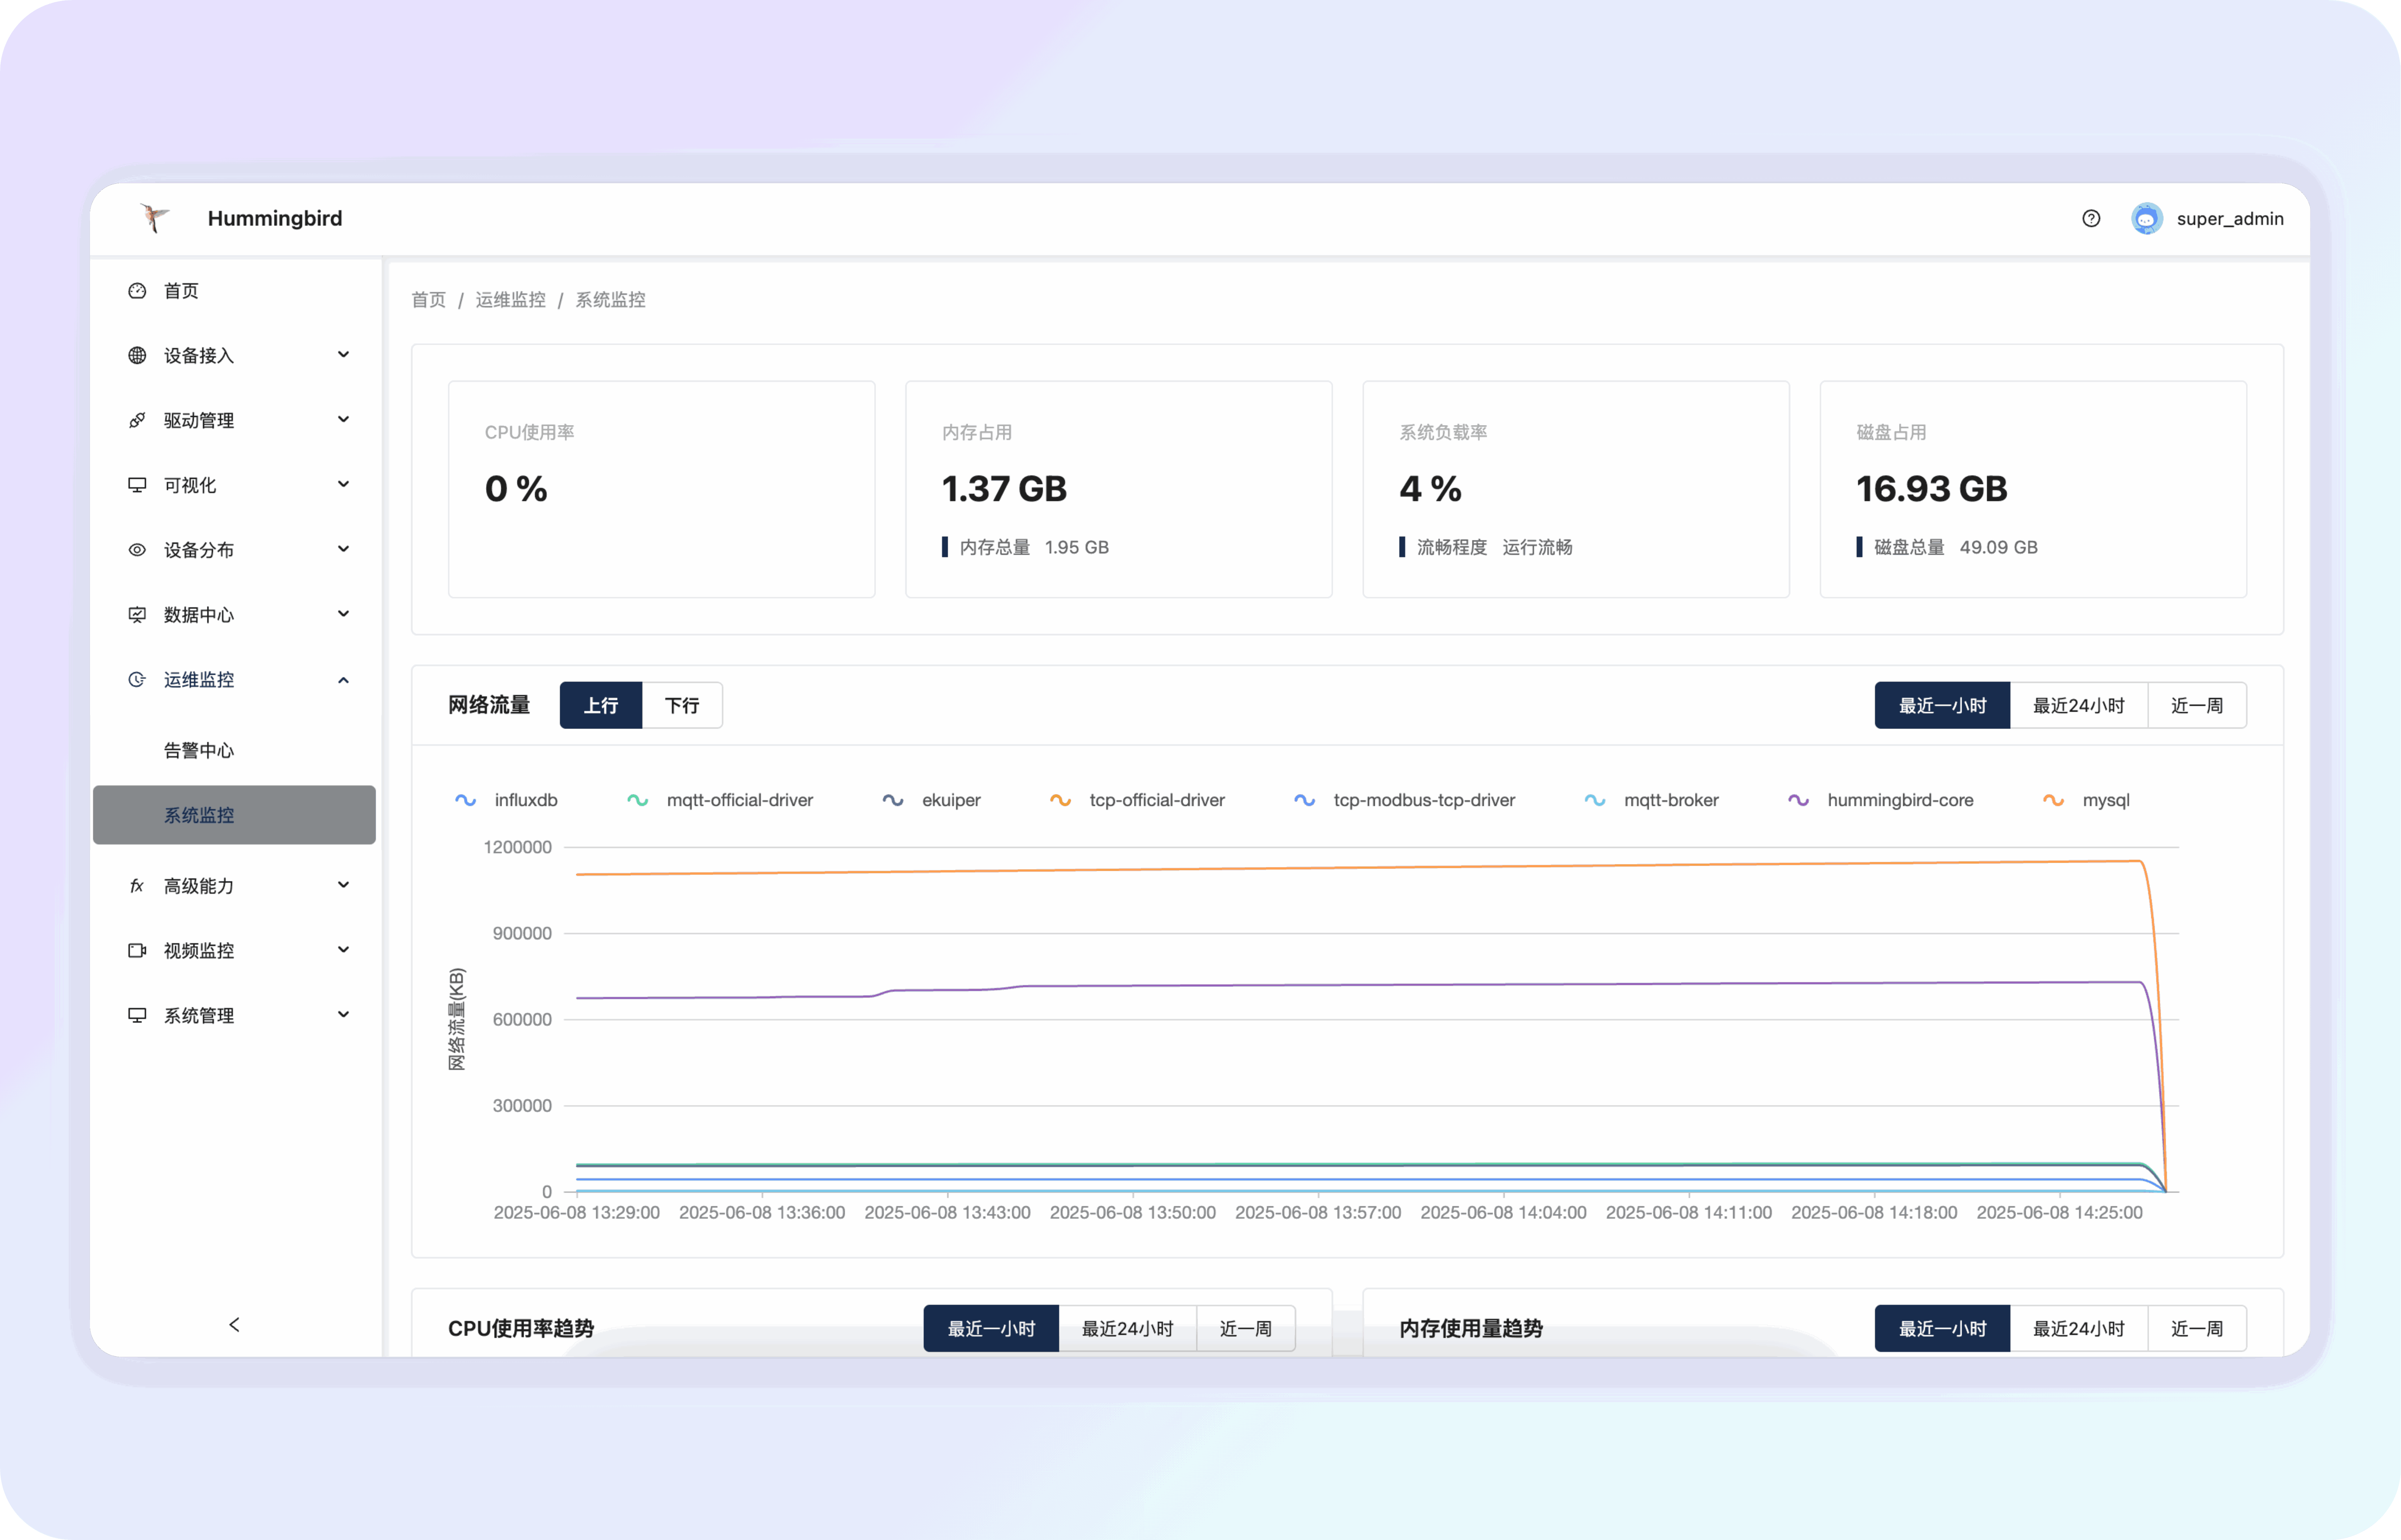The height and width of the screenshot is (1540, 2401).
Task: Click the camera icon beside 视频监控
Action: coord(137,950)
